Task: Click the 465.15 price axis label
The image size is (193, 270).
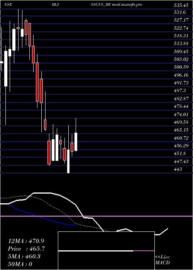Action: 181,130
